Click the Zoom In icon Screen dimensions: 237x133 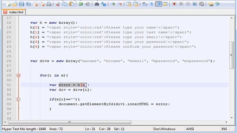[113, 4]
